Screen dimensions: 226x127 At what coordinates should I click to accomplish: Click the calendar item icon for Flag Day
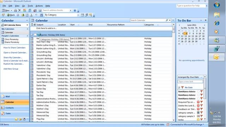click(32, 119)
